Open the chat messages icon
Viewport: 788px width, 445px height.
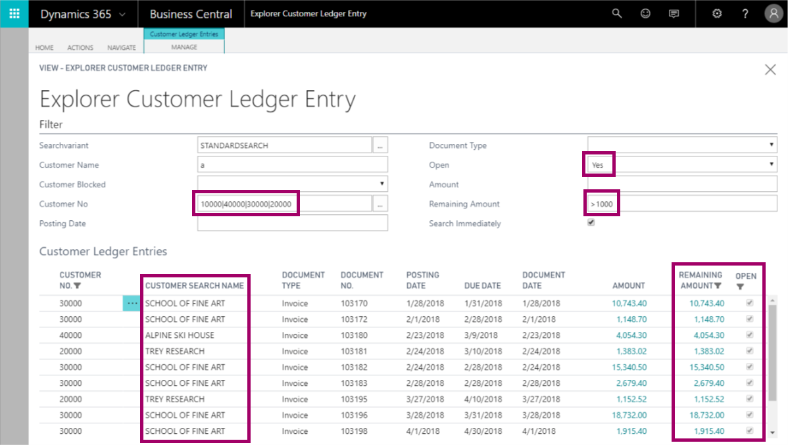tap(674, 14)
